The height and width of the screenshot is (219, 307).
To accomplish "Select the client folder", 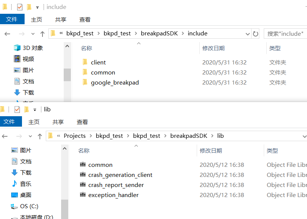I will coord(98,62).
